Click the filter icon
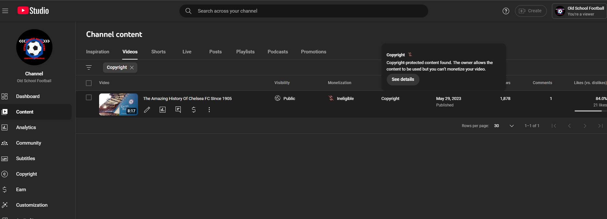Viewport: 607px width, 219px height. pyautogui.click(x=89, y=67)
